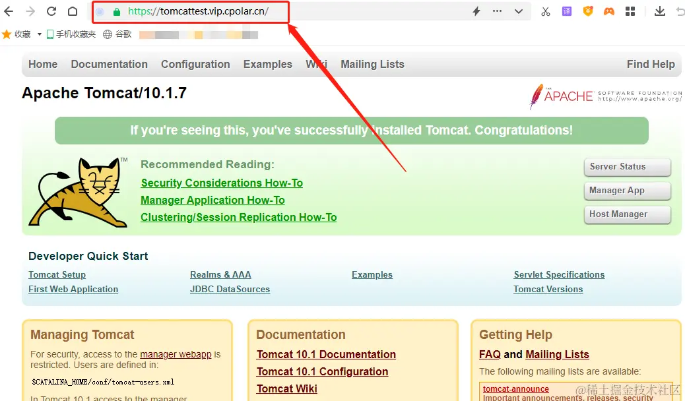Open the Tomcat Setup link
Image resolution: width=685 pixels, height=401 pixels.
[57, 275]
